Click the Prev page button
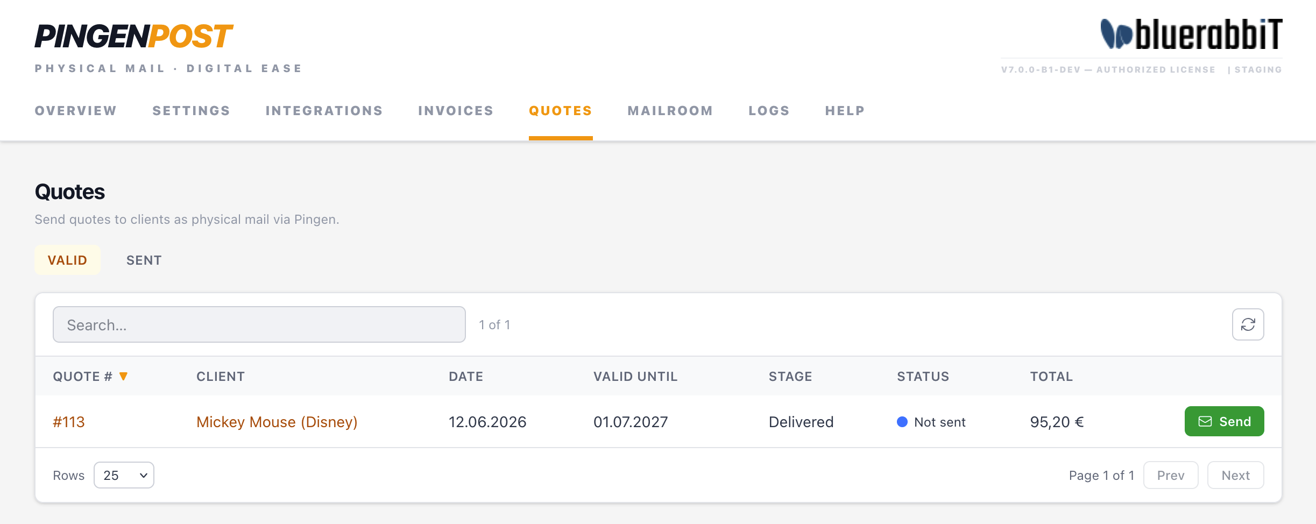Image resolution: width=1316 pixels, height=524 pixels. pos(1171,475)
